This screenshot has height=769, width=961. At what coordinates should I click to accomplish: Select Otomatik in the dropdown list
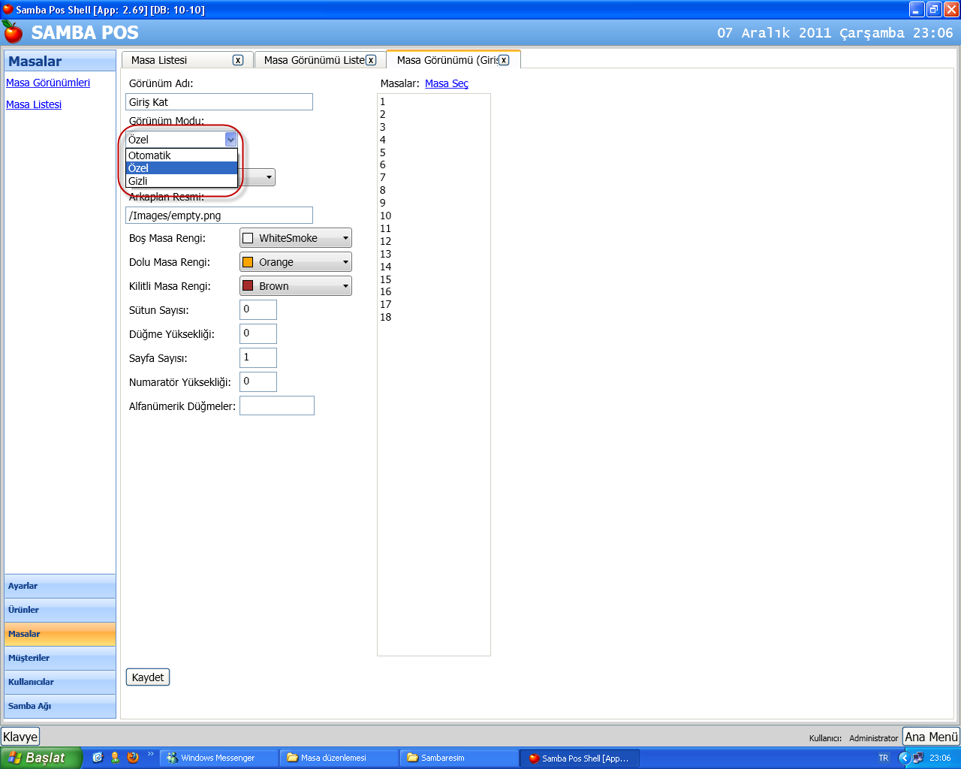pyautogui.click(x=182, y=155)
